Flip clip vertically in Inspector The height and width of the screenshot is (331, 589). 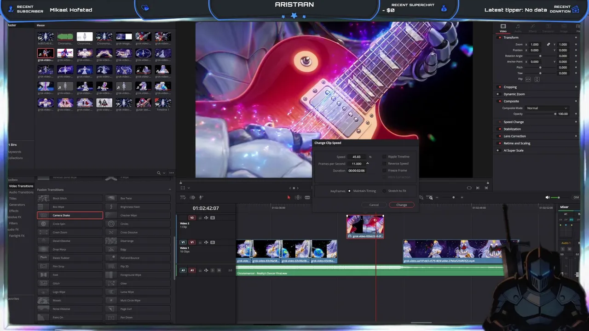click(537, 79)
